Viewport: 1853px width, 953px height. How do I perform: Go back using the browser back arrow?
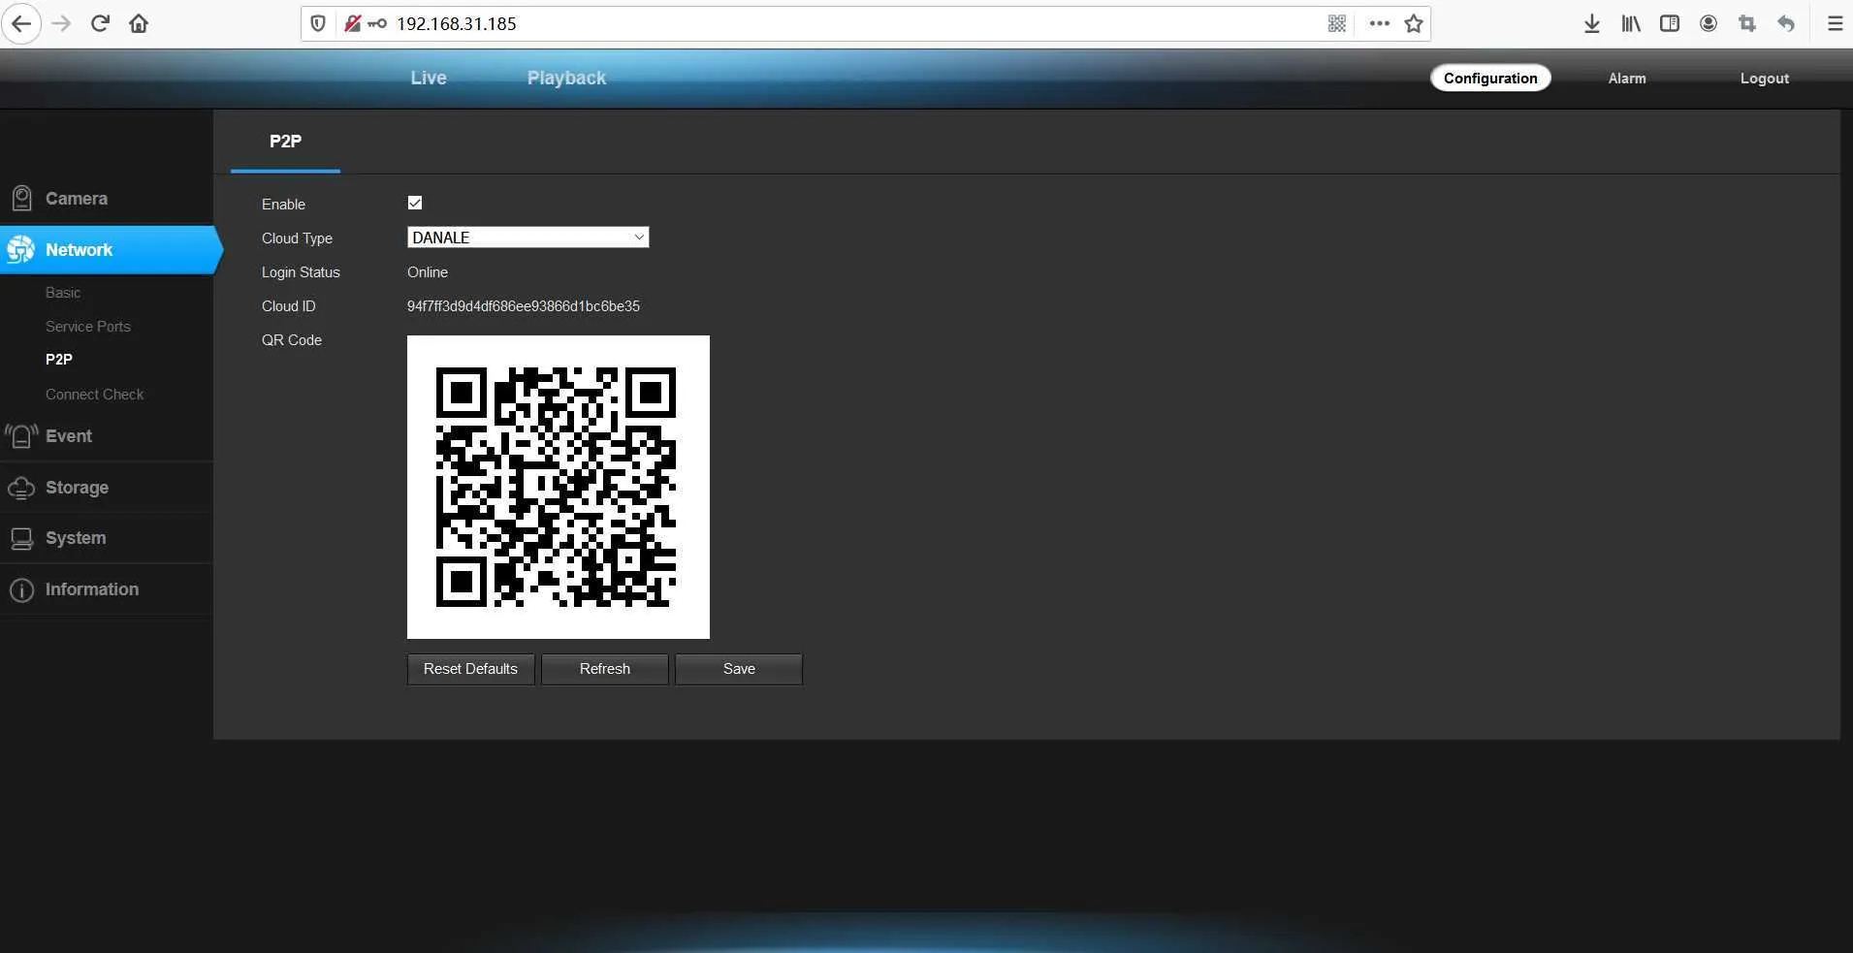[21, 23]
